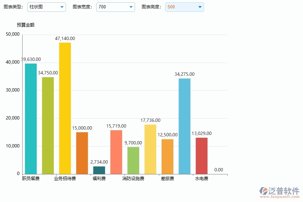The image size is (303, 202).
Task: Click the orange bar labeled 15,000.00
Action: [82, 153]
